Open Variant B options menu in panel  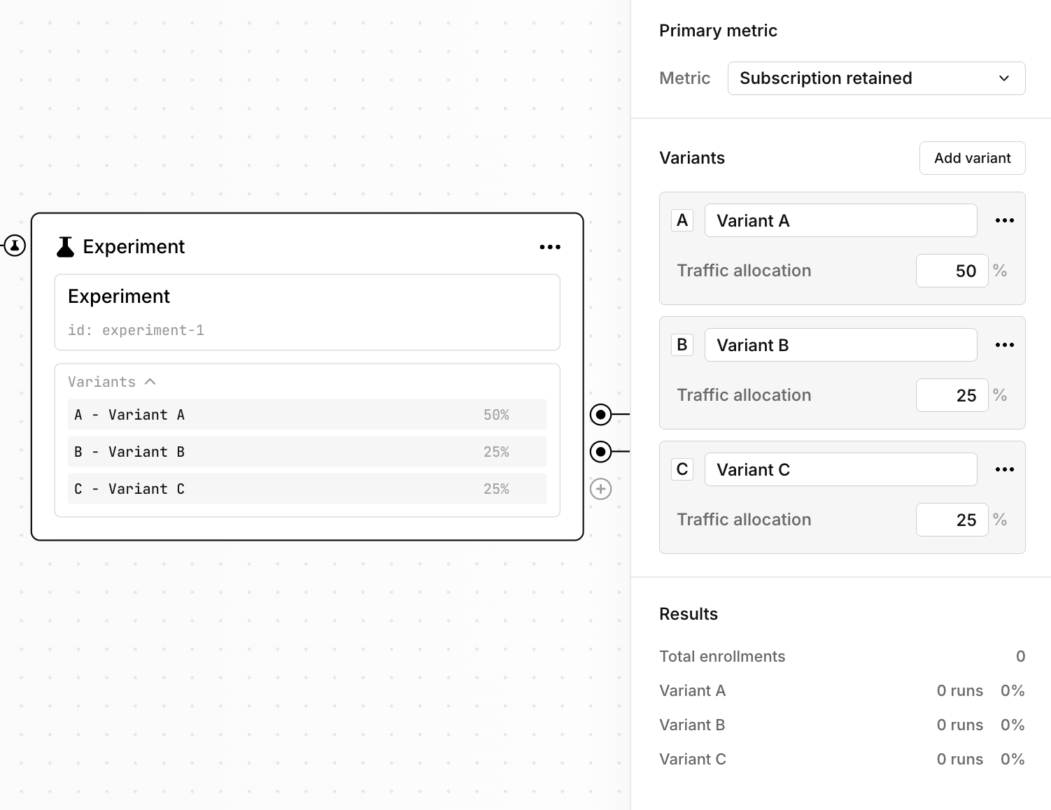coord(1004,346)
